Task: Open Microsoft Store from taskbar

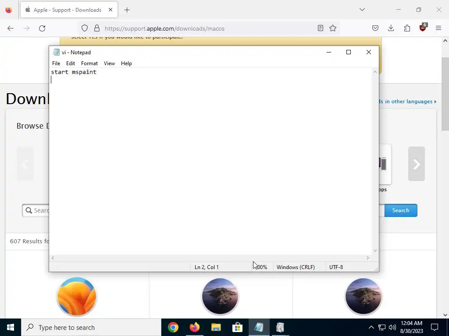Action: (x=237, y=327)
